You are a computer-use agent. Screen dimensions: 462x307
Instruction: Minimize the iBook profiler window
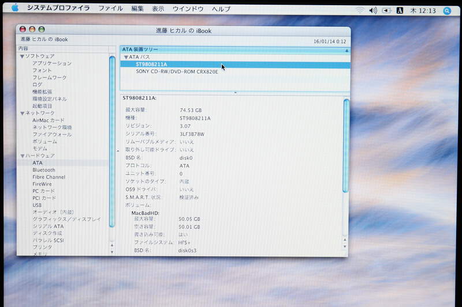(32, 29)
